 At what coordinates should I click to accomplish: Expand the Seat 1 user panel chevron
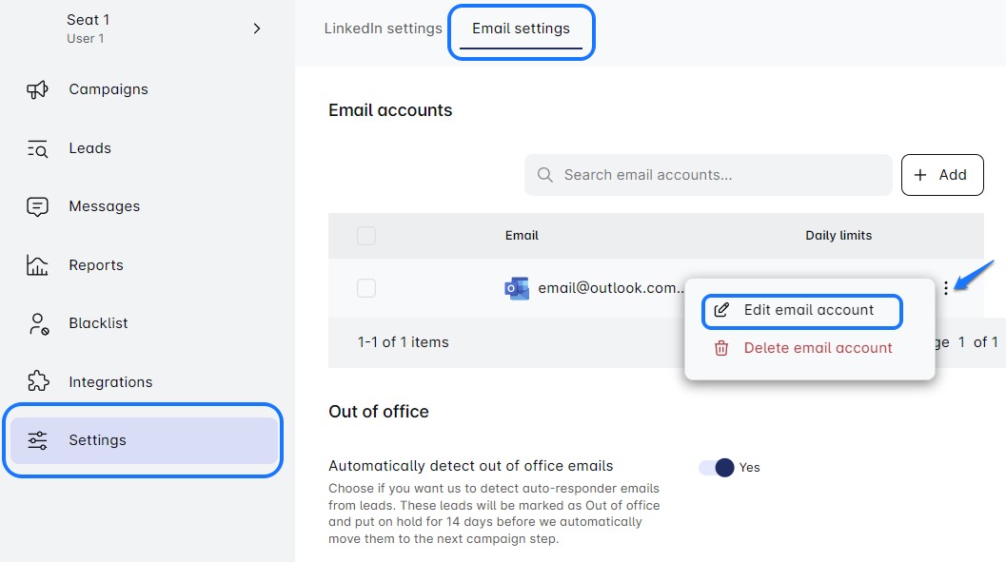point(256,29)
